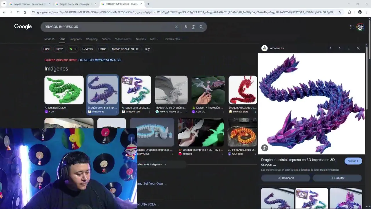Open more options in image preview panel

click(349, 48)
